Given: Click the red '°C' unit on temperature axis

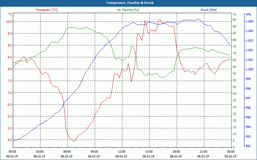Looking at the screenshot, I should tap(10, 14).
